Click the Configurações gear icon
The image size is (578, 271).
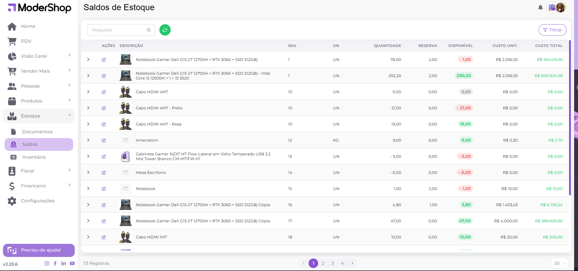coord(12,201)
